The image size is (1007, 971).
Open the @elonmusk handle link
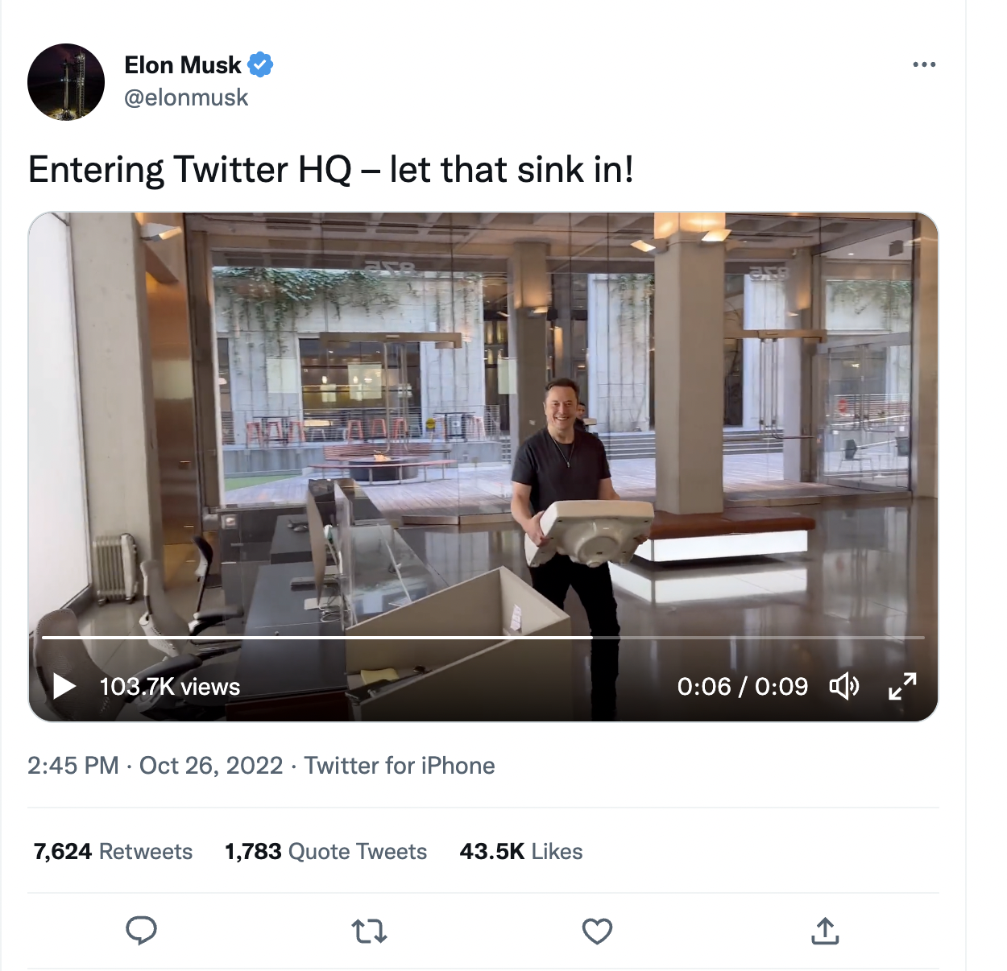point(186,98)
